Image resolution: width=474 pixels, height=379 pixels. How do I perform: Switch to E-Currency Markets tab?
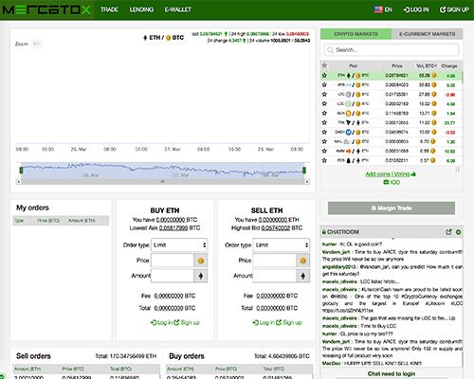click(x=428, y=34)
